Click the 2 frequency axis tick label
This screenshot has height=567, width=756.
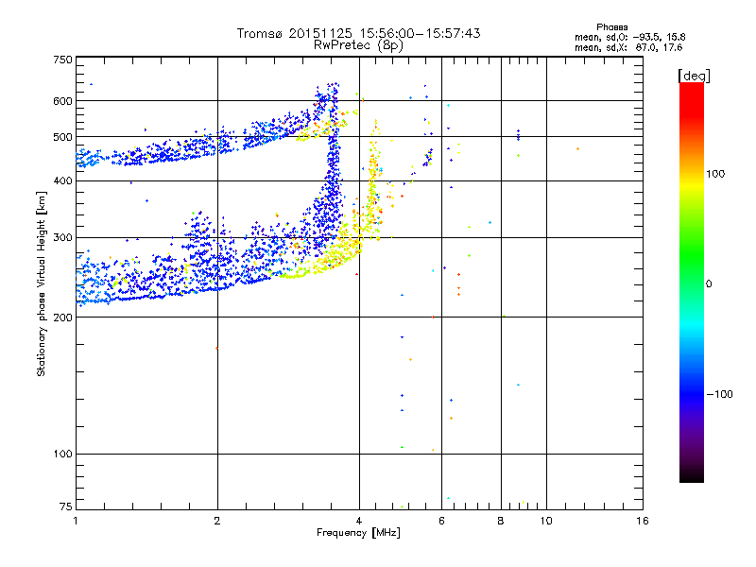pyautogui.click(x=217, y=521)
